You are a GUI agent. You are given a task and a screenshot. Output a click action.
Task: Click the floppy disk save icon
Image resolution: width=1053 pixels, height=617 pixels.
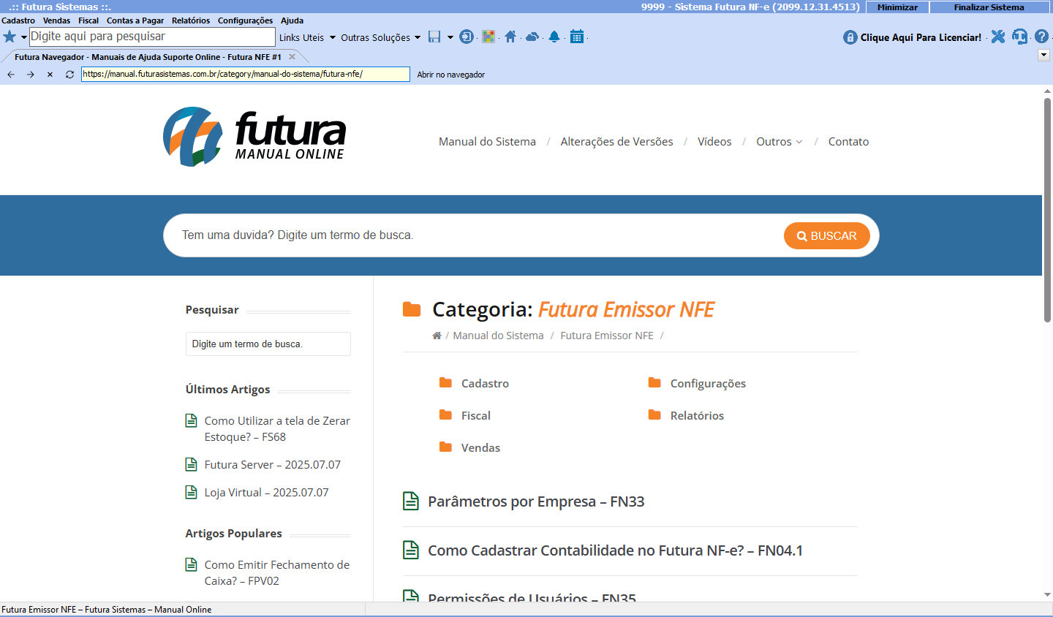434,37
